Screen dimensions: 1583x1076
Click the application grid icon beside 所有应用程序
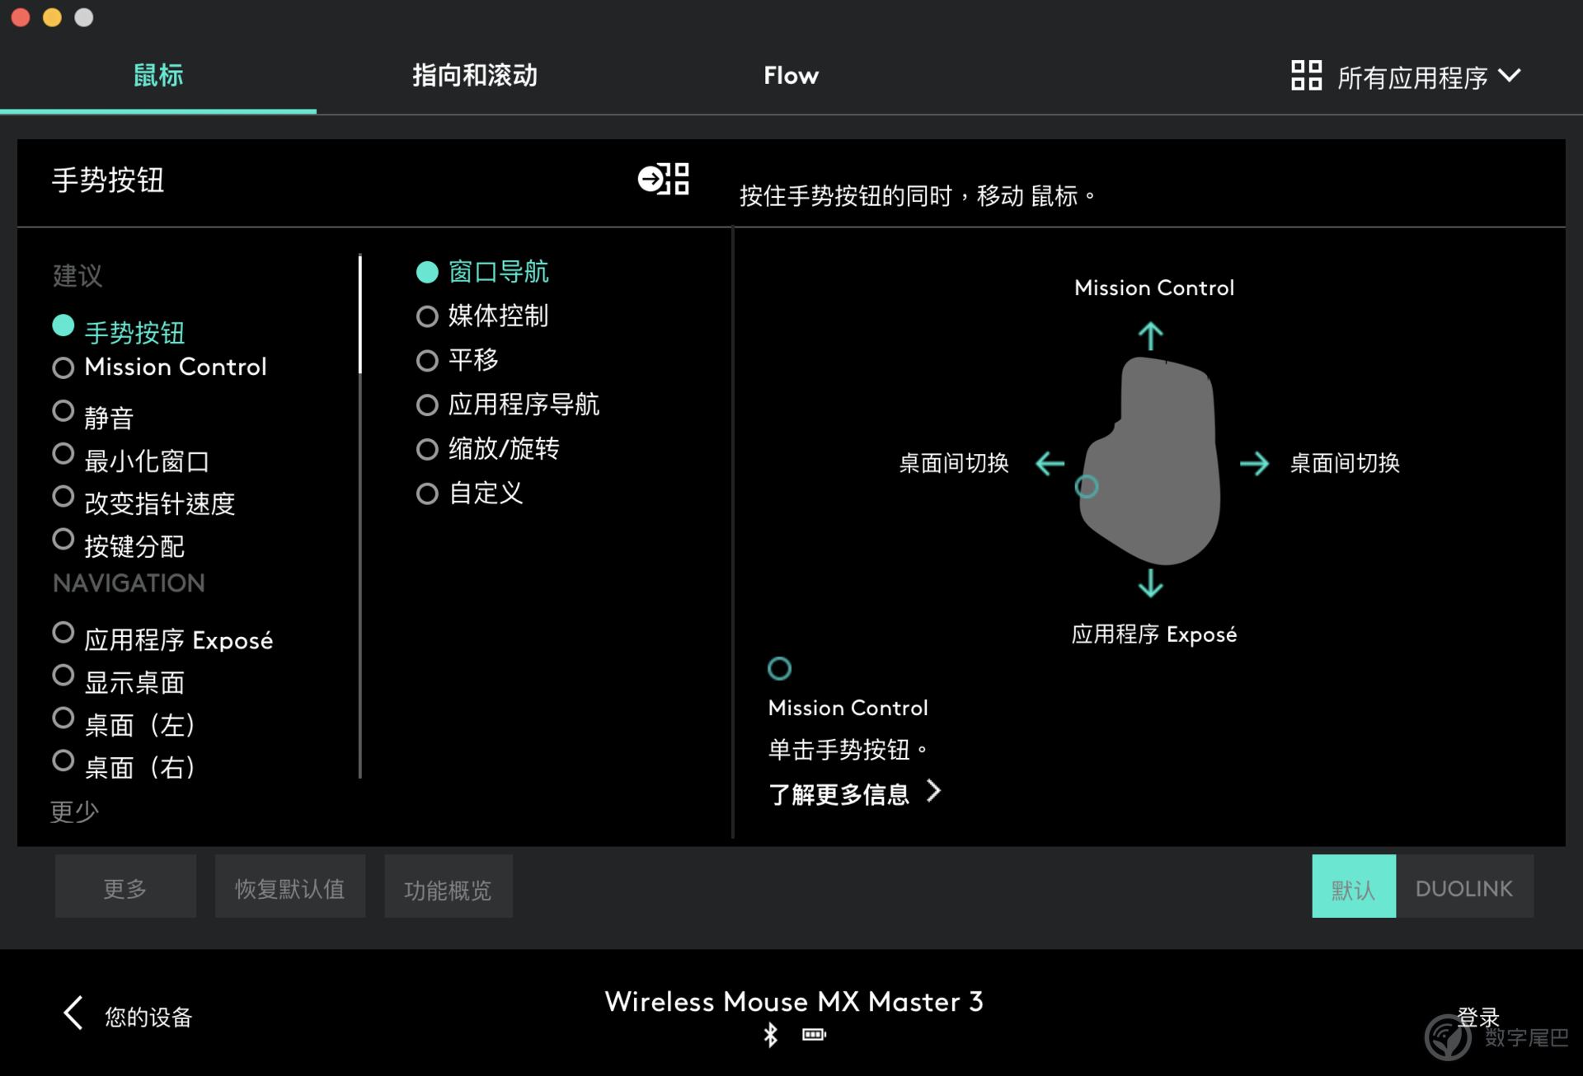1306,75
